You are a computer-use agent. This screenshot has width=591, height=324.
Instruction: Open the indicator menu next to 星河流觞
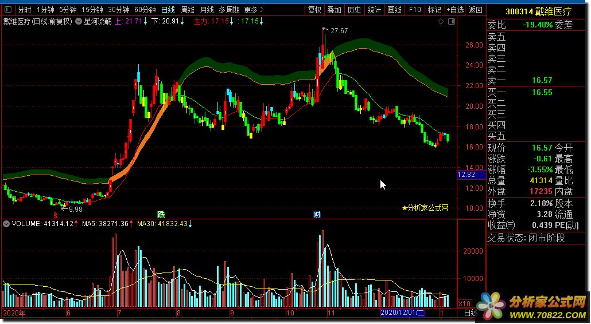(x=79, y=22)
